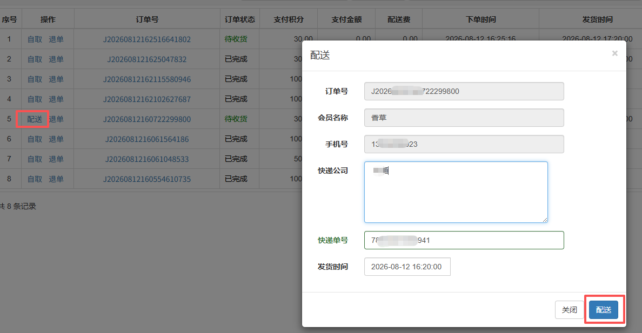642x333 pixels.
Task: Click the 订单号 field in dialog
Action: coord(464,91)
